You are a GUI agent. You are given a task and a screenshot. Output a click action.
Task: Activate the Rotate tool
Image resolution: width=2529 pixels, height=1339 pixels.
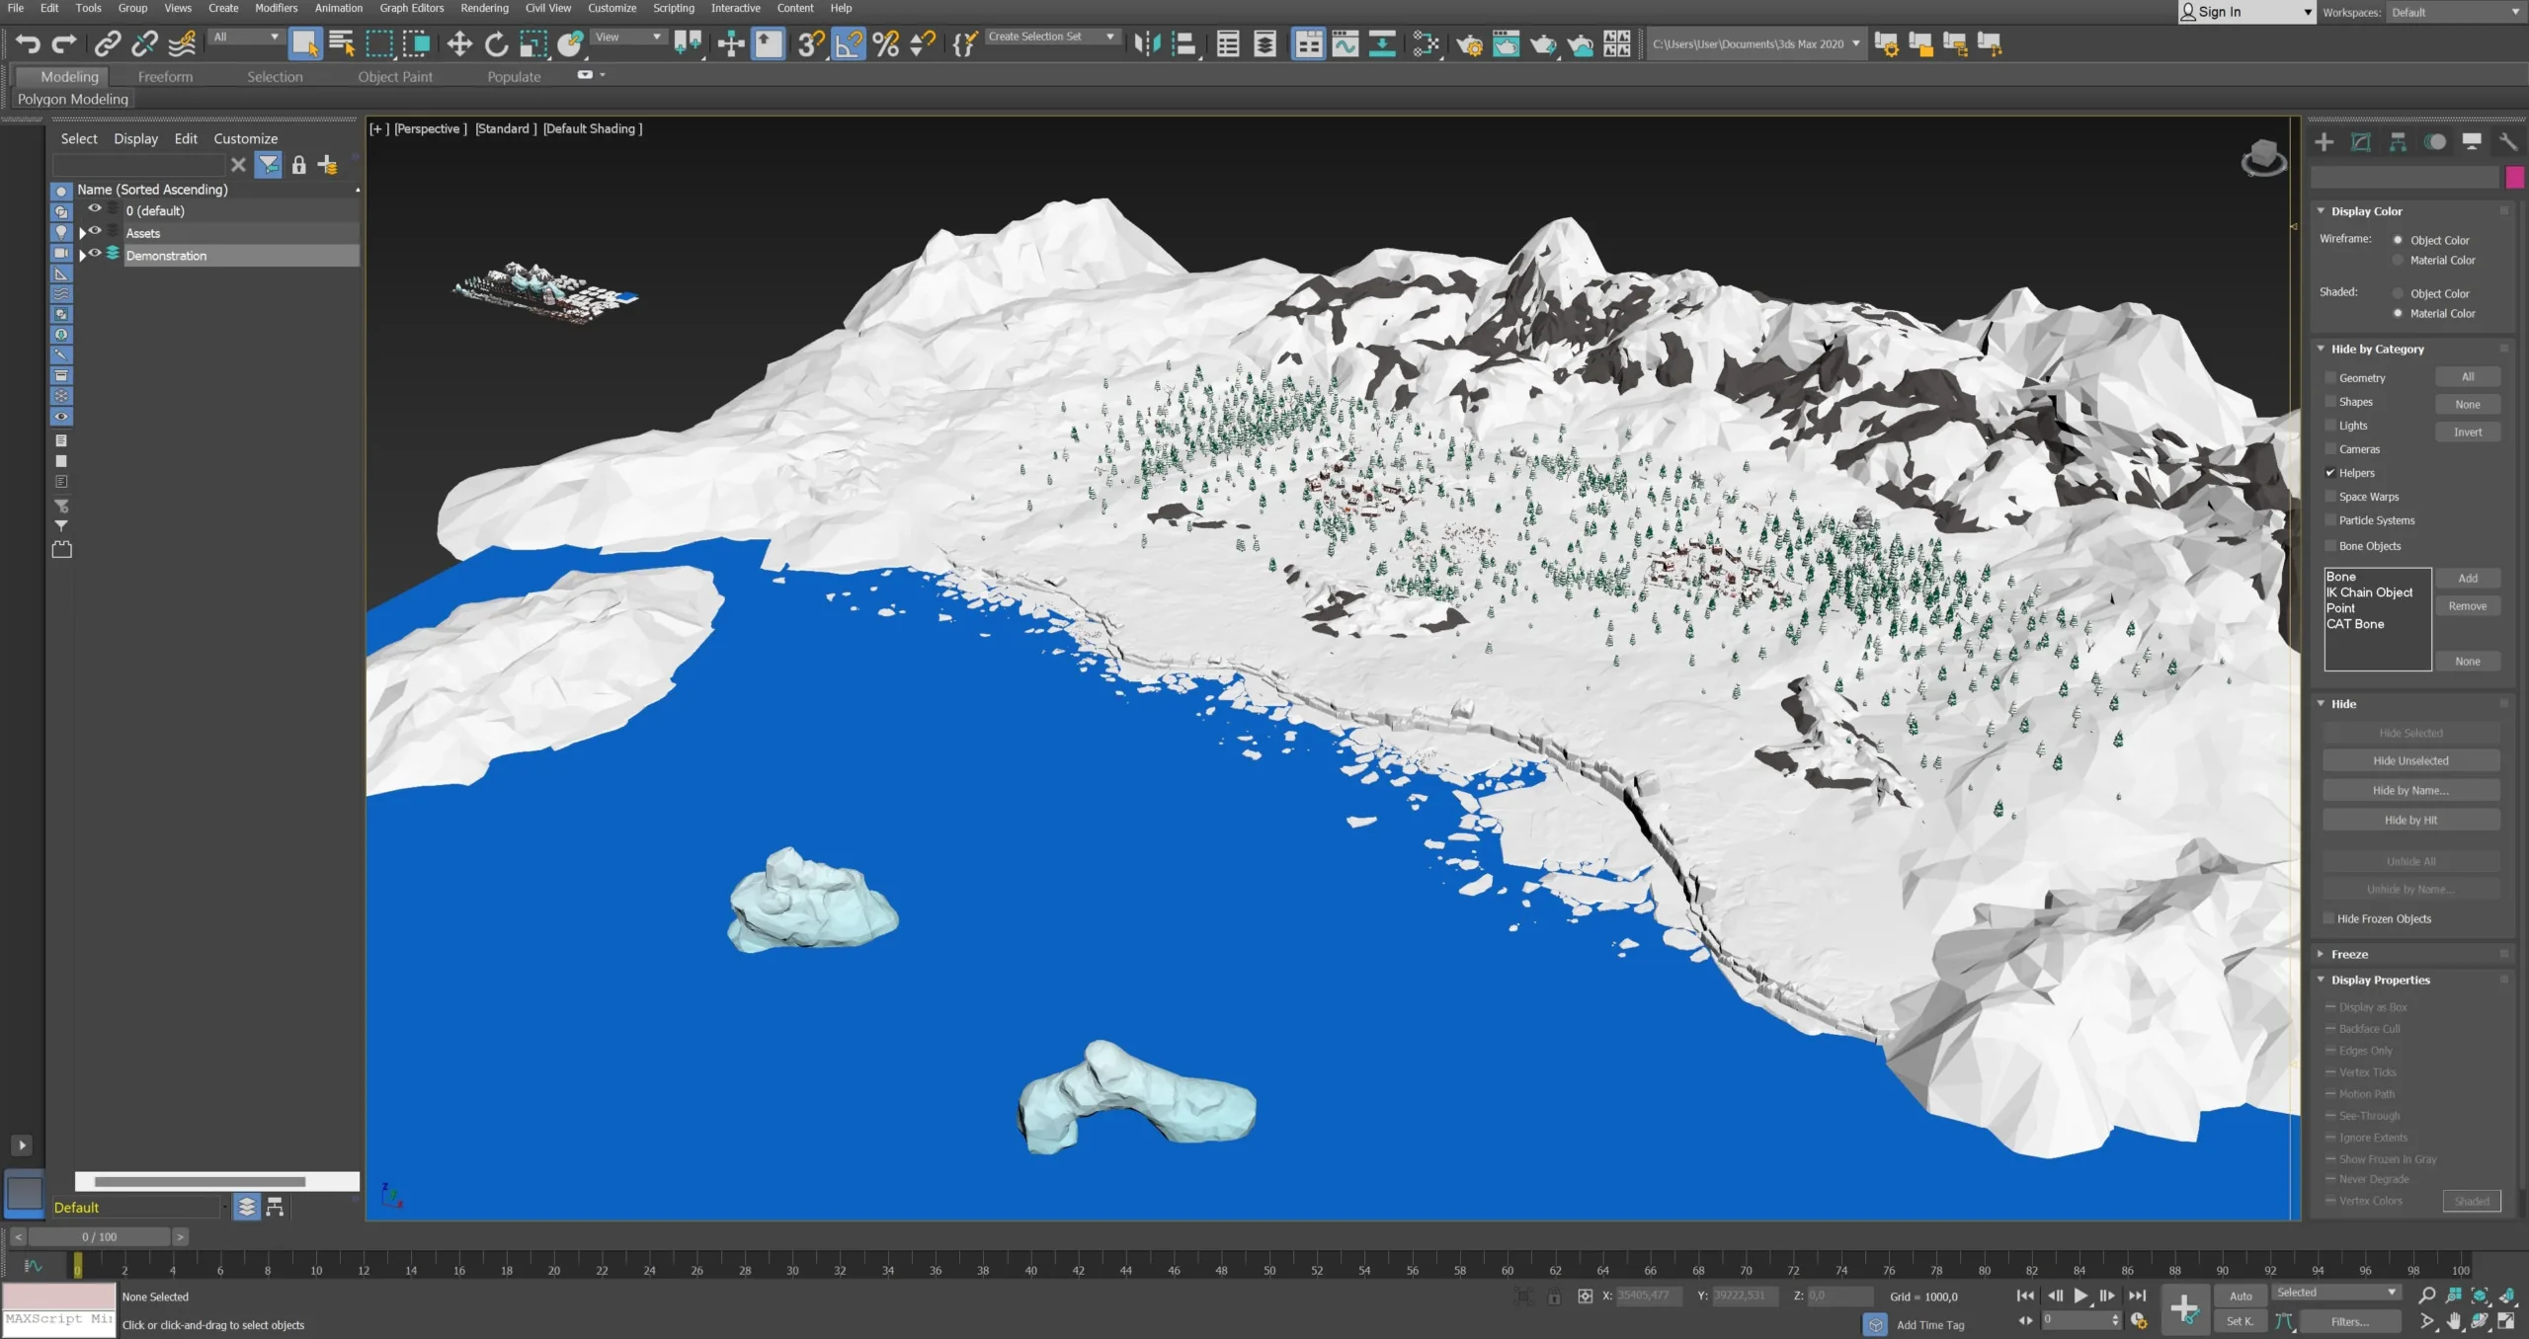[496, 43]
